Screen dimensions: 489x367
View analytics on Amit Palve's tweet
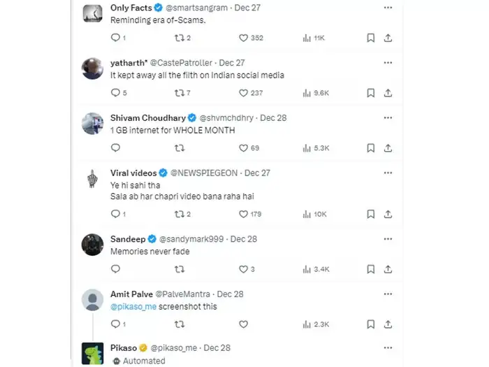(307, 324)
